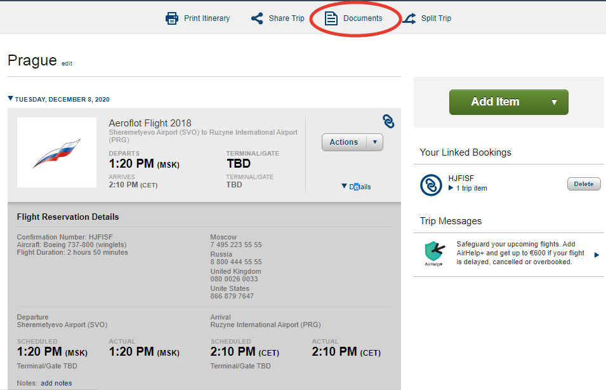Collapse the Tuesday, December 8 date section
The height and width of the screenshot is (390, 606).
point(10,99)
